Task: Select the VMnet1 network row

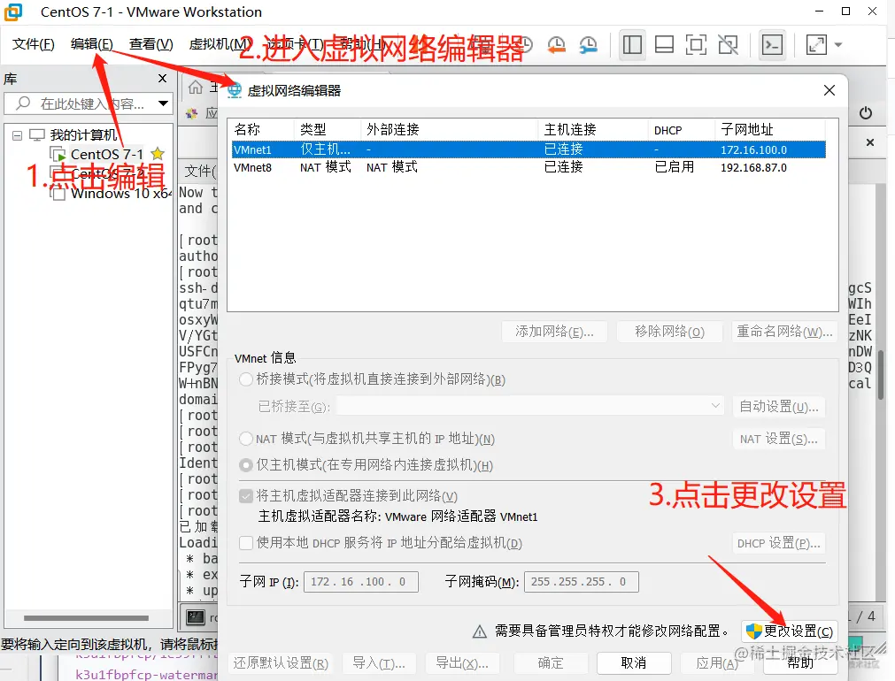Action: coord(529,149)
